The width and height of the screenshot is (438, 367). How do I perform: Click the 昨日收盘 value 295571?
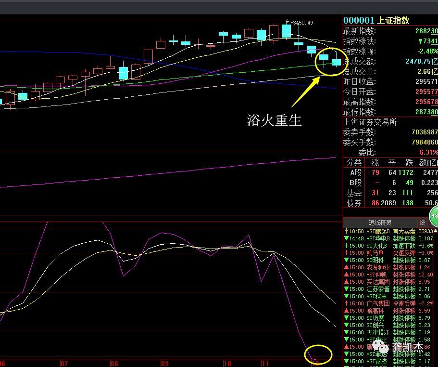(x=426, y=81)
